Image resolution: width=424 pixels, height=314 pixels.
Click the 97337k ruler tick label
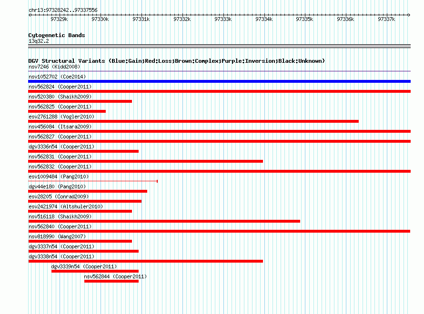coord(386,19)
